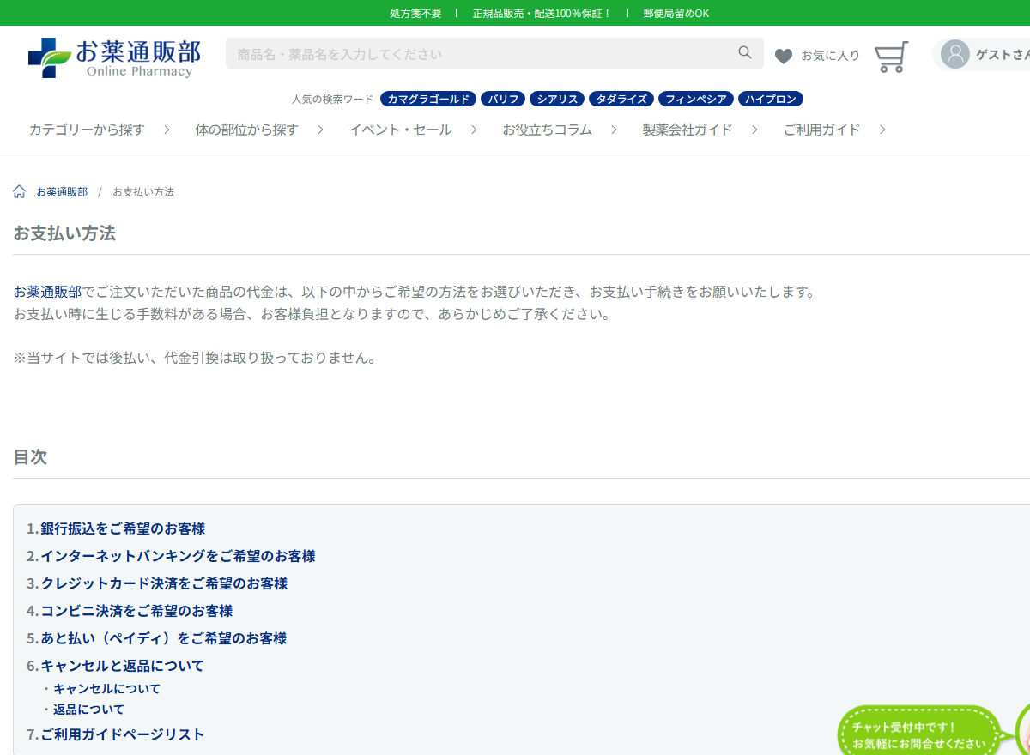Click the magnifying glass search icon
The width and height of the screenshot is (1030, 755).
coord(745,53)
